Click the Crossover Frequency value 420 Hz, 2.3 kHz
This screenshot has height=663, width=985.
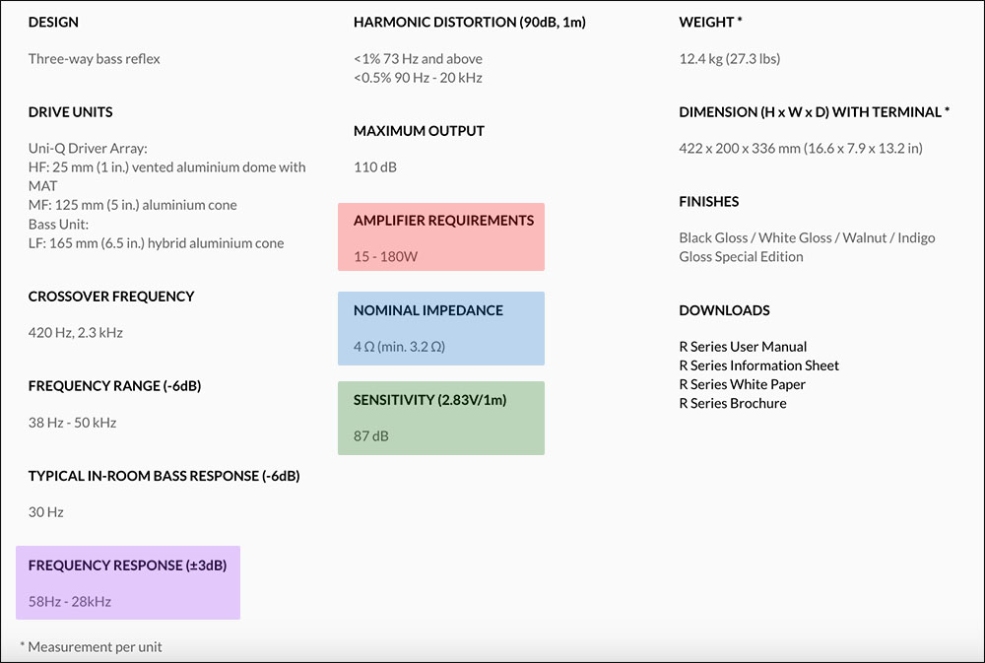tap(75, 333)
